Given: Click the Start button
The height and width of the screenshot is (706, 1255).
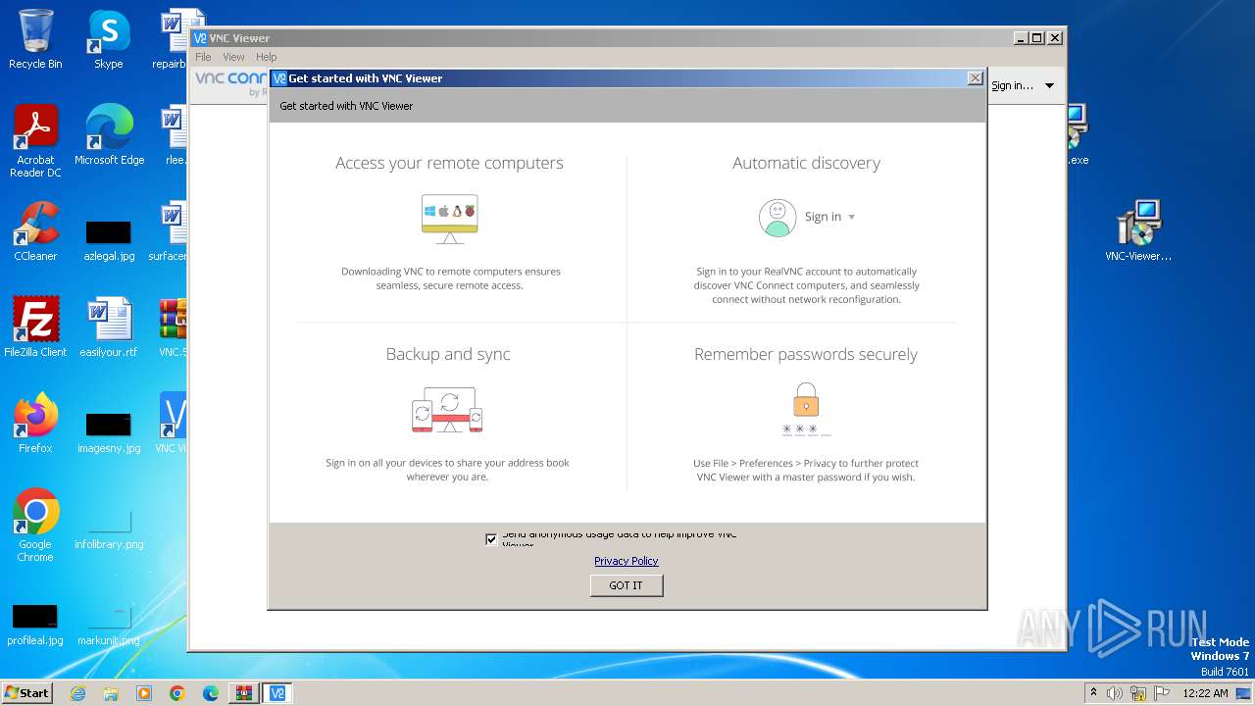Looking at the screenshot, I should point(26,692).
